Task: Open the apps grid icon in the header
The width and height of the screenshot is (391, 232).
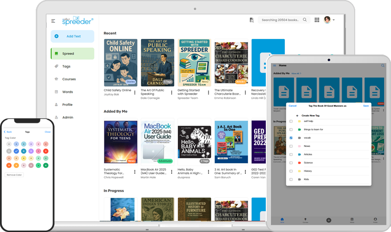Action: [317, 20]
